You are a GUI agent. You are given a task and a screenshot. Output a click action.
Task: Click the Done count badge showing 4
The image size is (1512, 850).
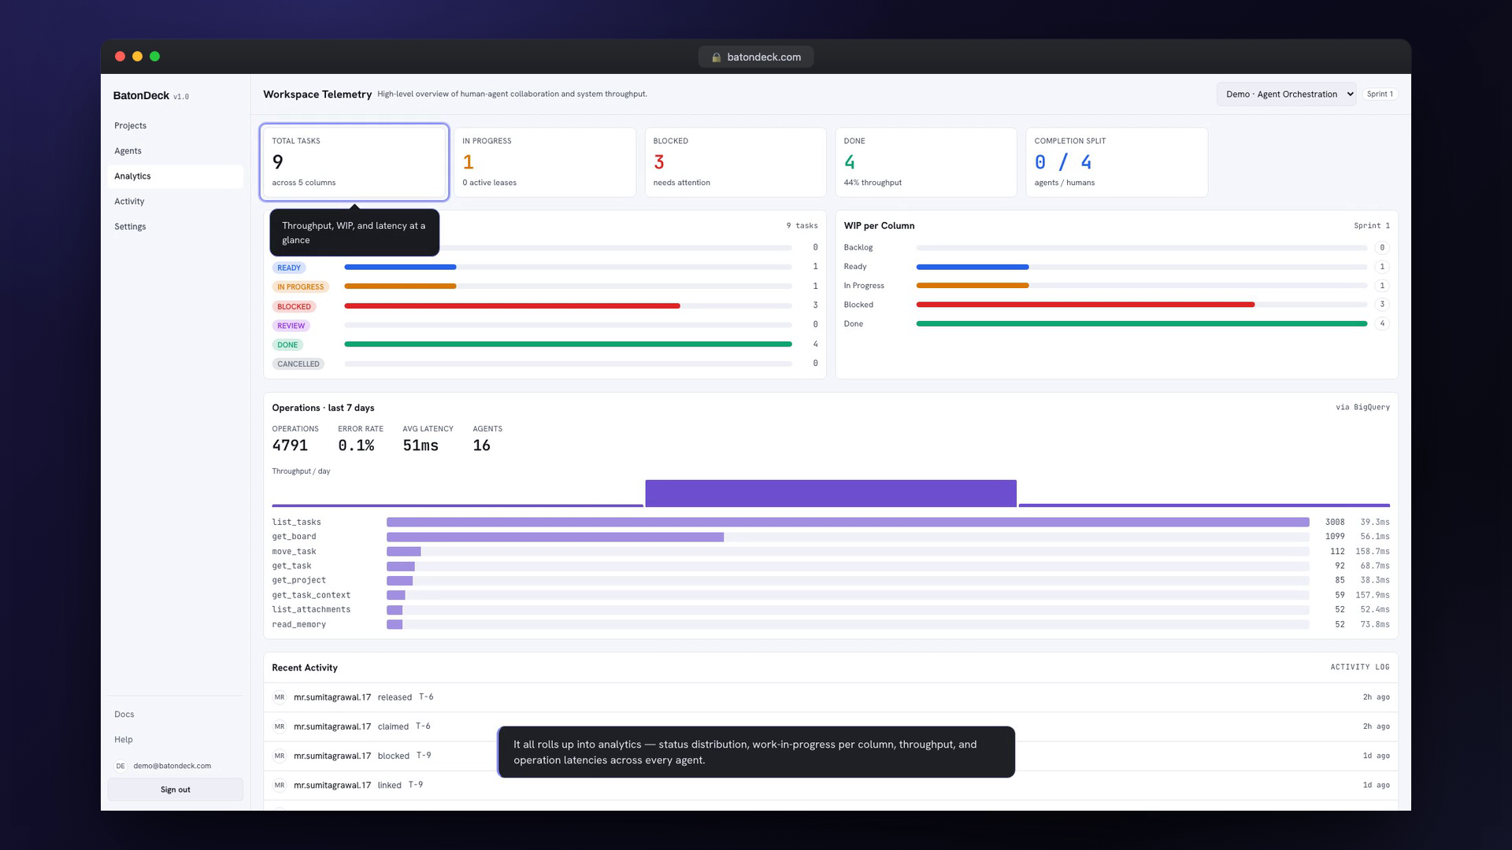1382,323
